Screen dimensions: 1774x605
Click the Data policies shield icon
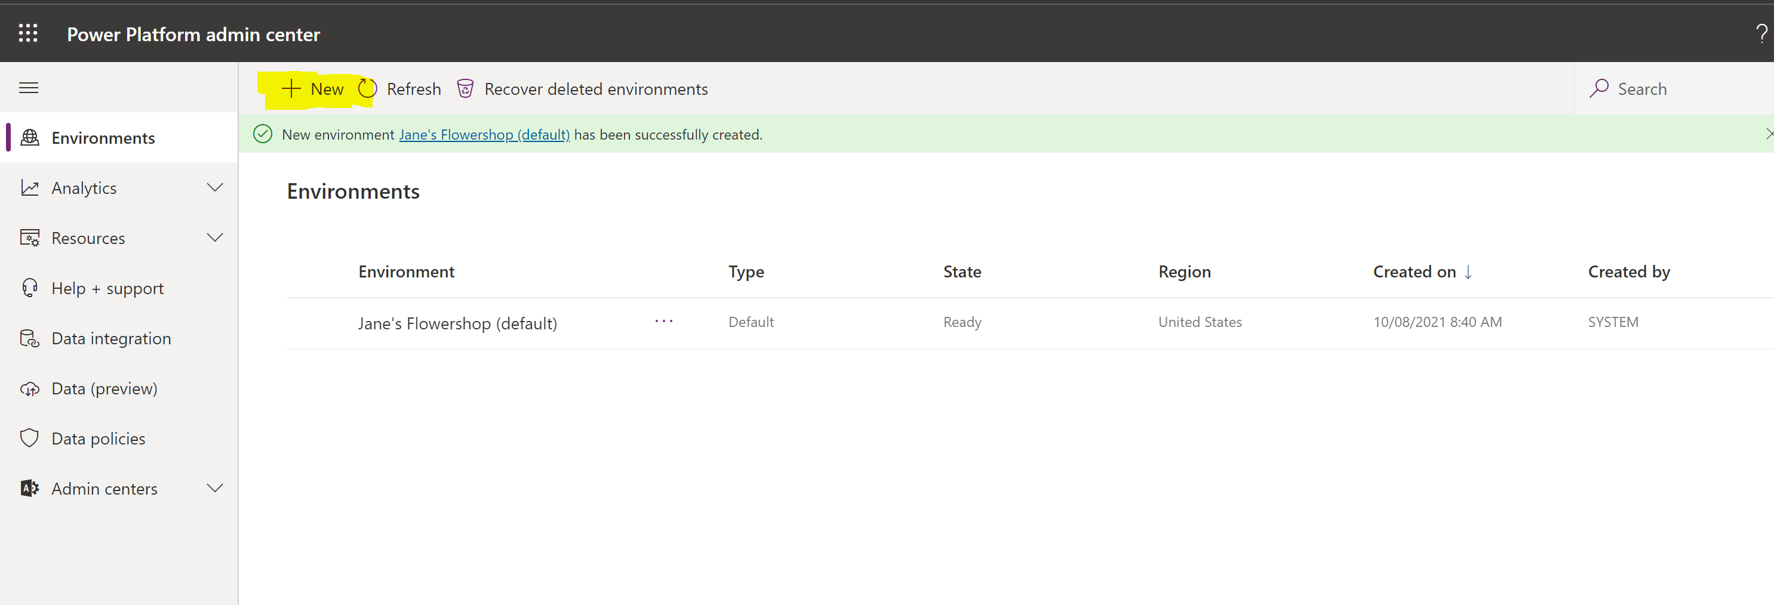click(30, 439)
